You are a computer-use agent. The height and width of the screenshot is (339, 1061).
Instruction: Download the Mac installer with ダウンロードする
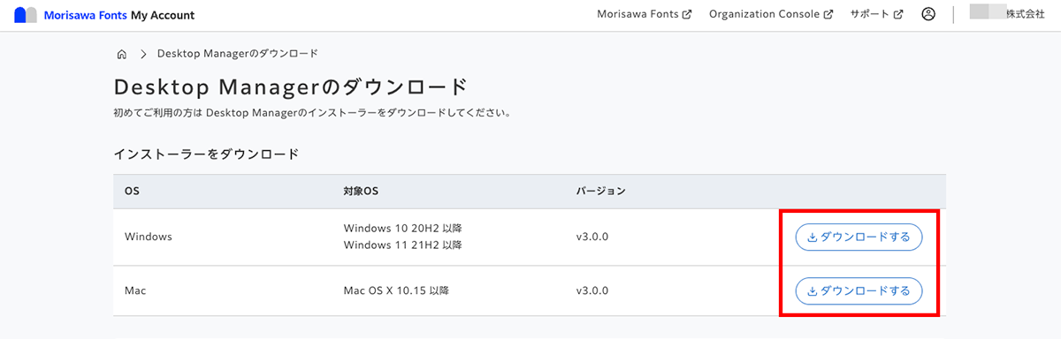[859, 290]
